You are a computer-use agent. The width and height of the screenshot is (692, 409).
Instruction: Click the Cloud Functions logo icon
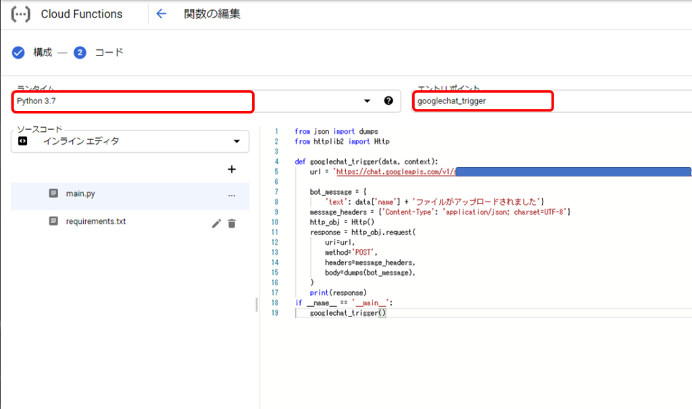[x=20, y=14]
